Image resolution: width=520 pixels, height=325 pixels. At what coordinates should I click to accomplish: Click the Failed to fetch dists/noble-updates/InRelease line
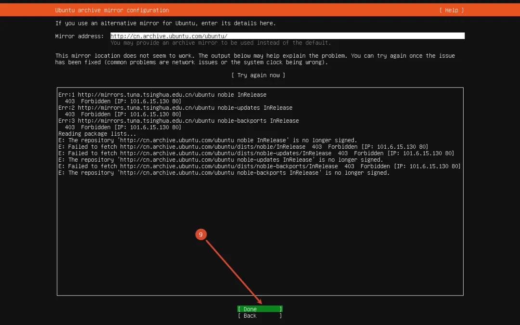click(256, 153)
